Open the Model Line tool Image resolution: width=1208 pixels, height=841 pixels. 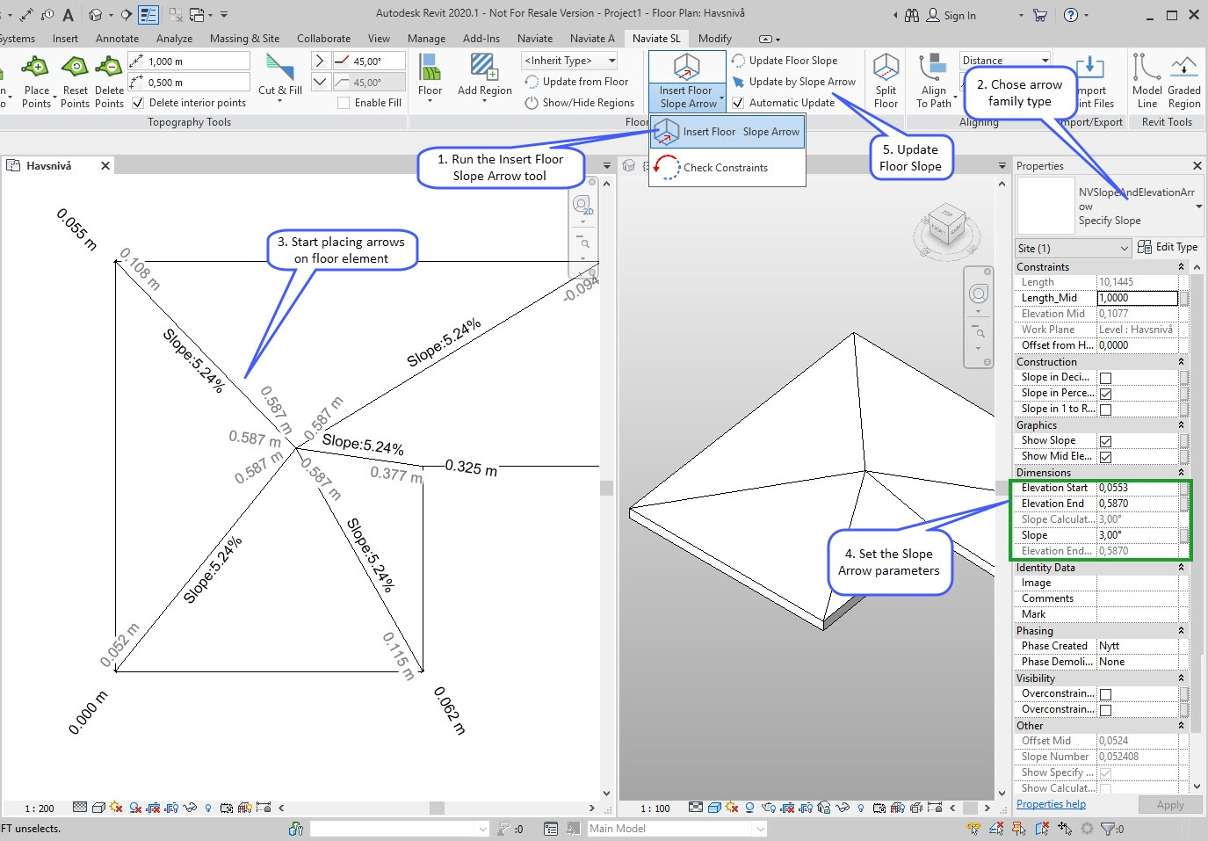coord(1147,69)
